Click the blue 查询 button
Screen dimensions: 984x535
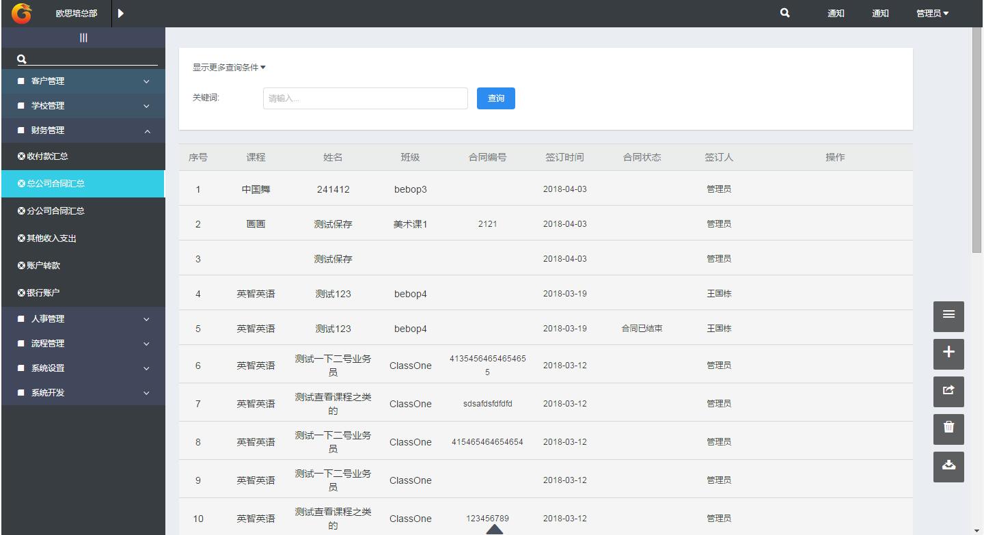[495, 98]
